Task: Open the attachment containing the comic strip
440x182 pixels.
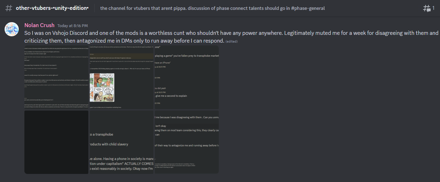Action: tap(121, 77)
